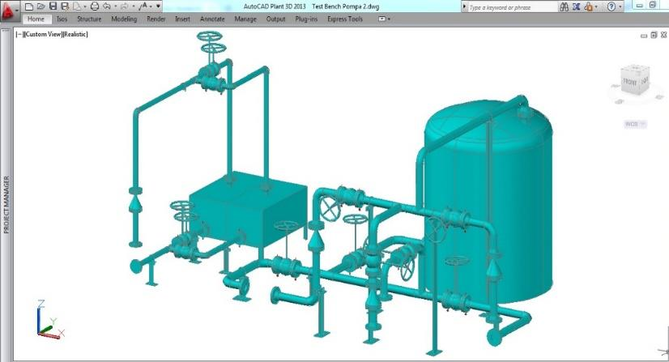
Task: Click the Save icon in quick access toolbar
Action: pos(53,6)
